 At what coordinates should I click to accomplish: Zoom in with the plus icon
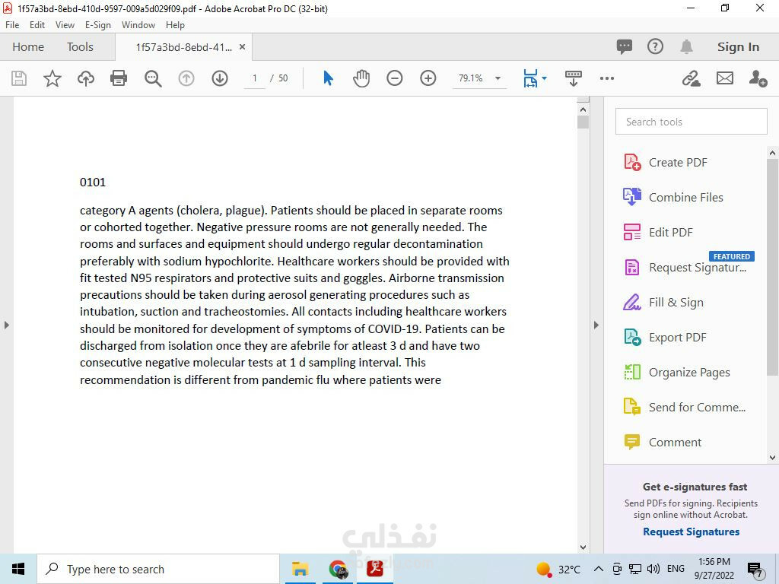[428, 78]
